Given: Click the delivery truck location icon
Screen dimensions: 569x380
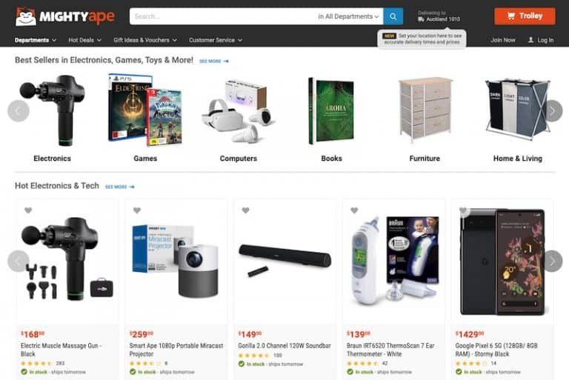Looking at the screenshot, I should 421,19.
